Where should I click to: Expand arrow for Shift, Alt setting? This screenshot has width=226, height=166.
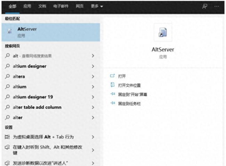pos(93,150)
